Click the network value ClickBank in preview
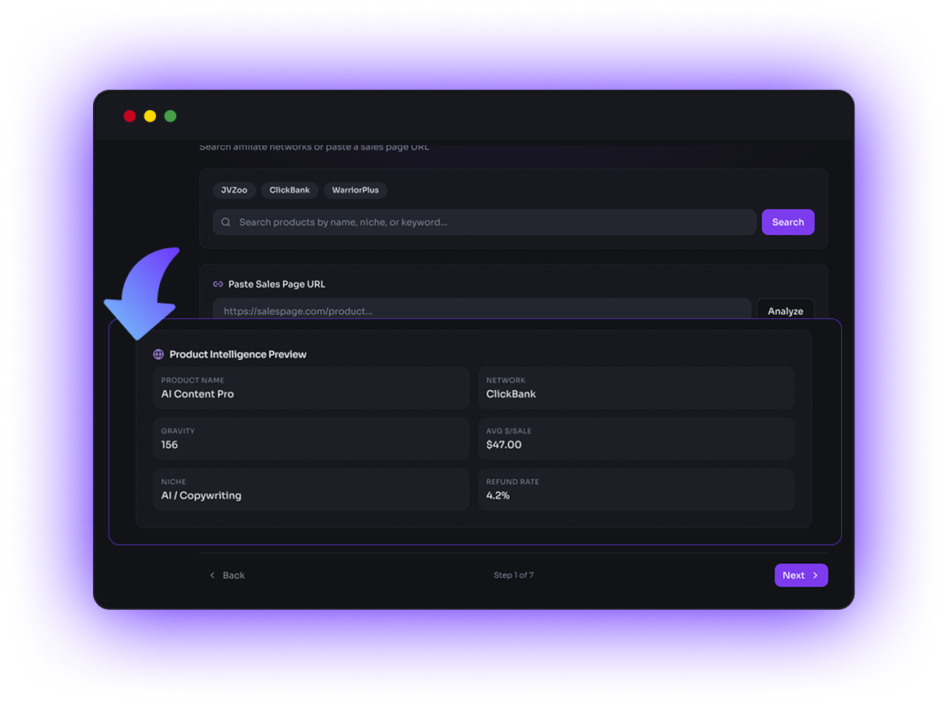 511,394
